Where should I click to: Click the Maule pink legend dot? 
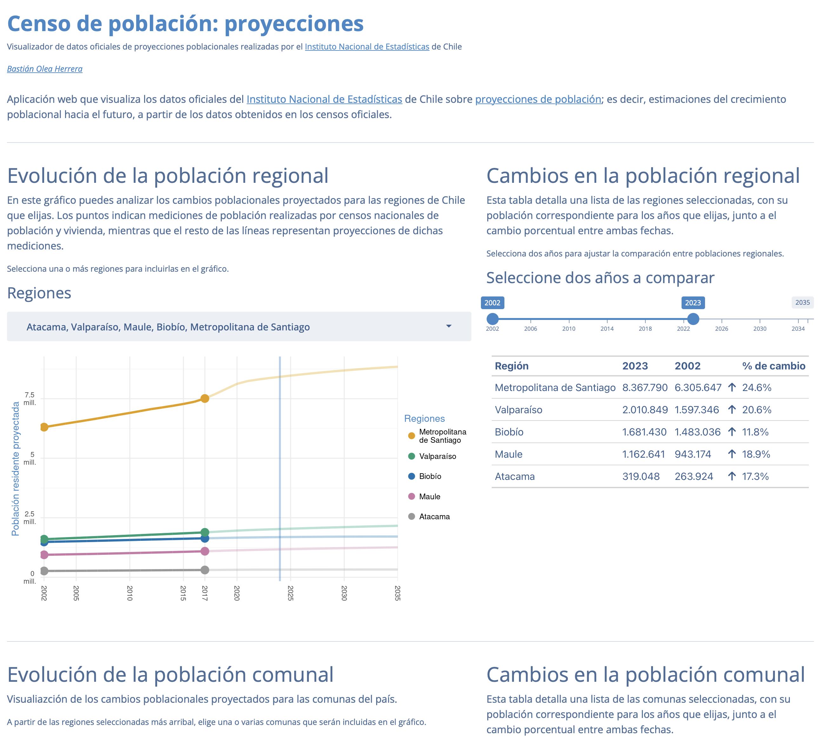[x=411, y=496]
